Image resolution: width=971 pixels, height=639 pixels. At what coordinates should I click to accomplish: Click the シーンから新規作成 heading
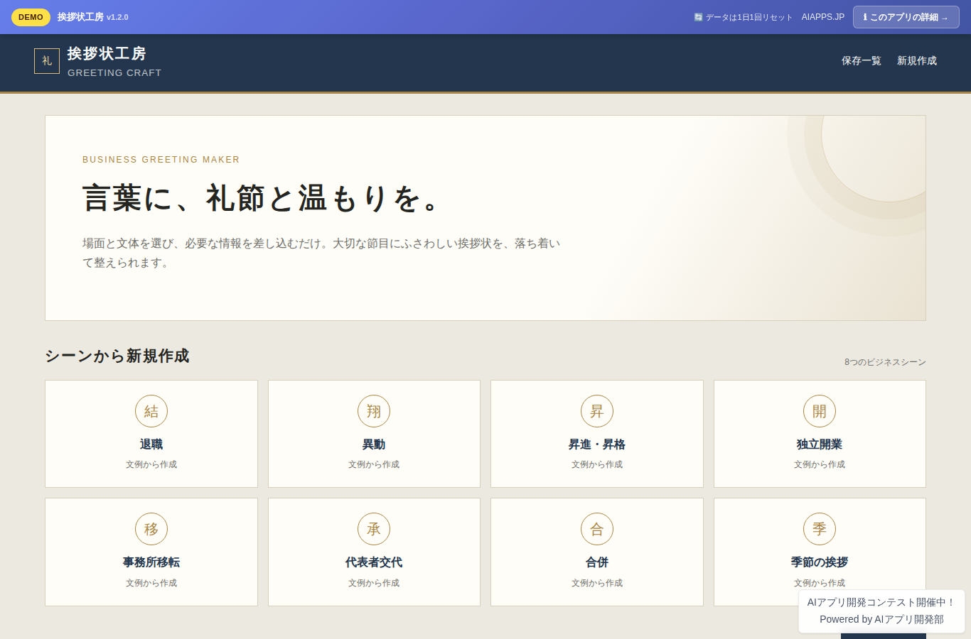click(117, 356)
